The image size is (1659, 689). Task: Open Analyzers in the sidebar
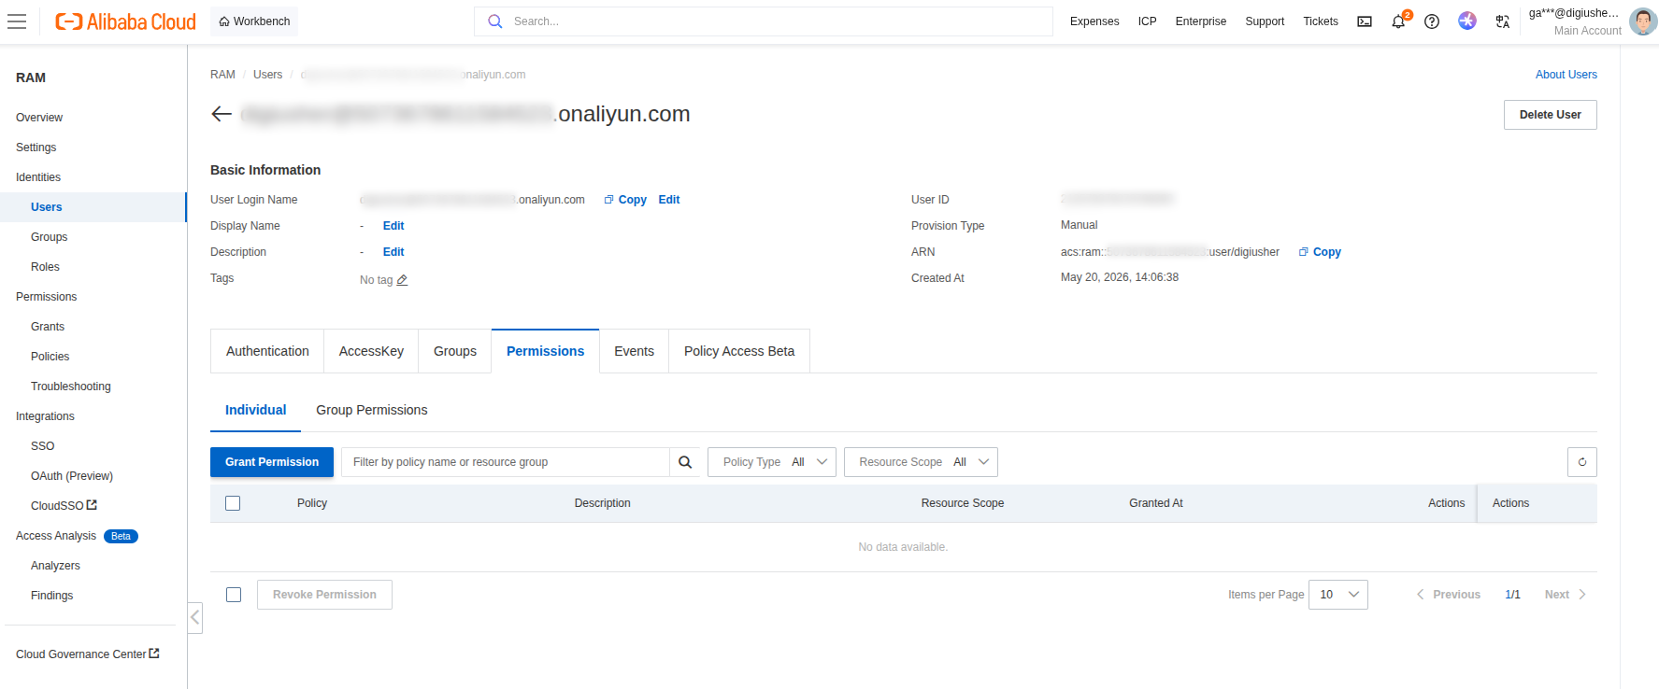(x=55, y=566)
